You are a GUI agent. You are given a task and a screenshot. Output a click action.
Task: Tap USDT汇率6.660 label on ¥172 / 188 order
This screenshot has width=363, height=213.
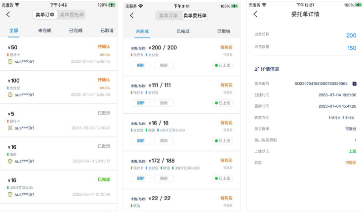click(186, 168)
